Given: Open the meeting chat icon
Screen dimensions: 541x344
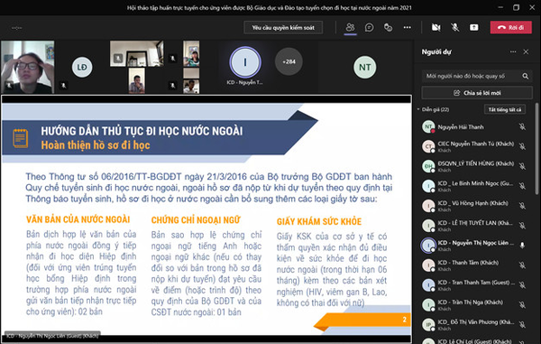Looking at the screenshot, I should 369,27.
